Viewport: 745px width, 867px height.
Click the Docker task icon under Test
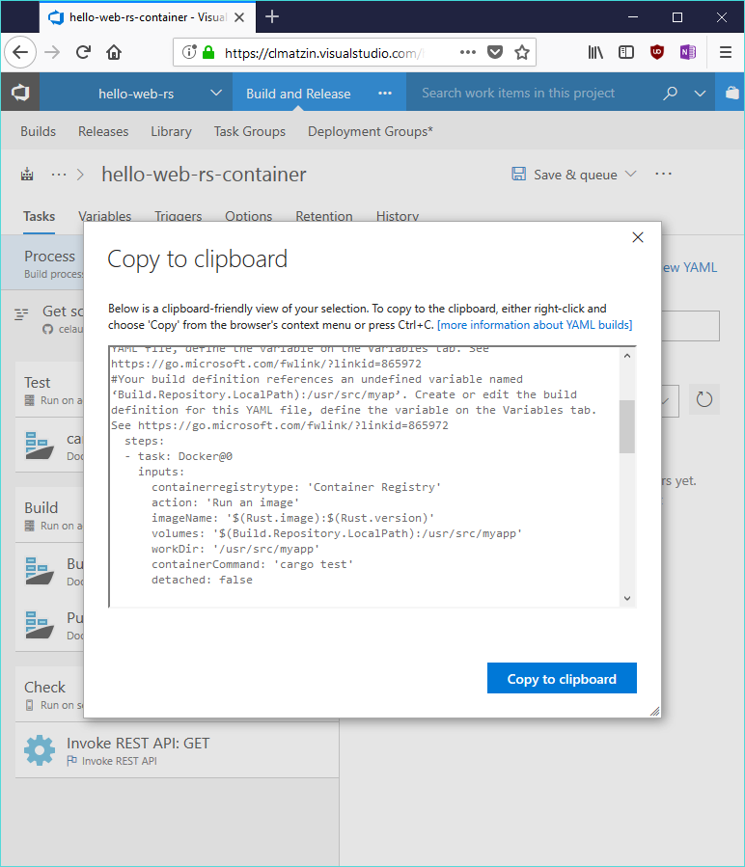pos(40,446)
